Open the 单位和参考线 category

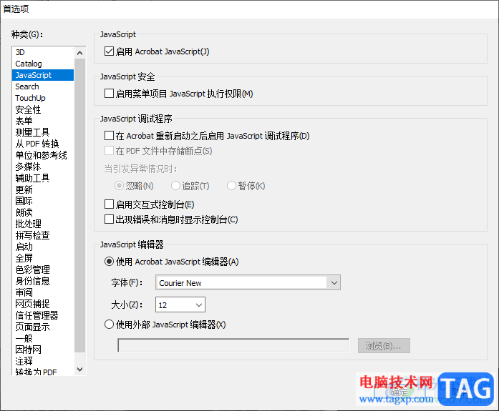(43, 155)
